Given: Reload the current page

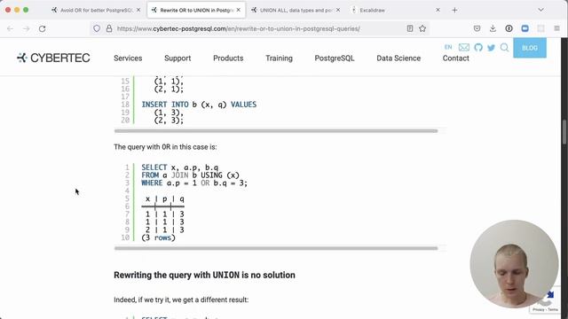Looking at the screenshot, I should [x=42, y=28].
